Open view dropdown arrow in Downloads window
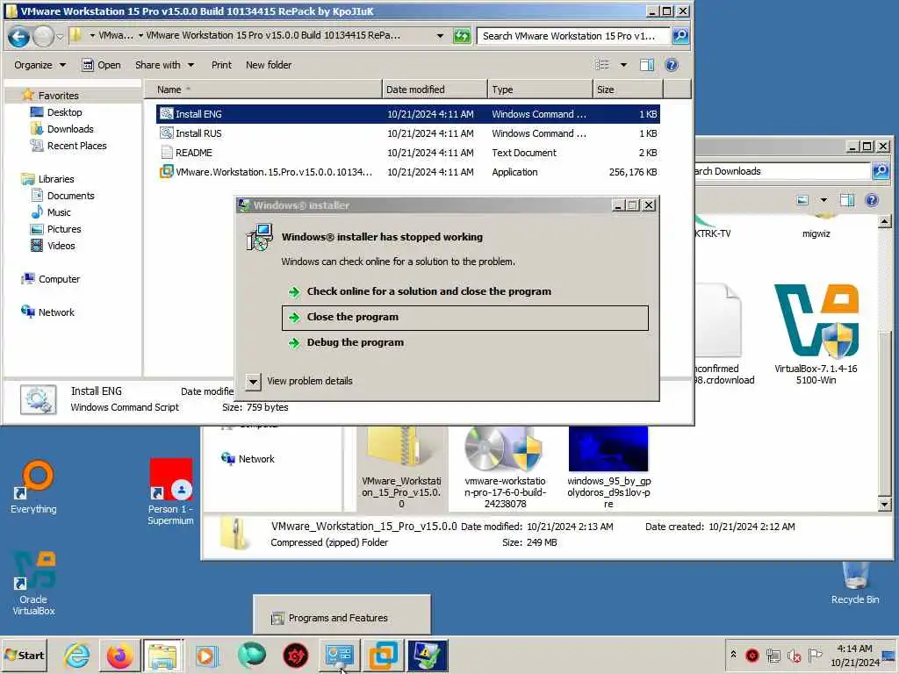This screenshot has width=899, height=674. point(823,200)
